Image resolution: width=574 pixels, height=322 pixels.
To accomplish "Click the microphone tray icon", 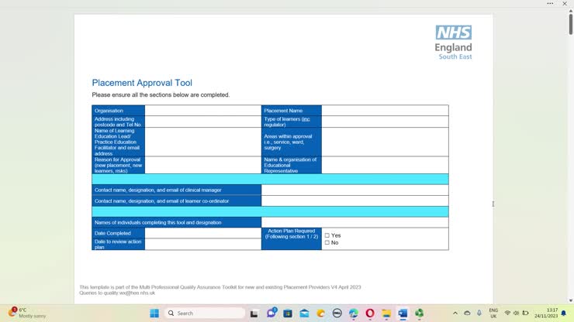I will point(479,313).
